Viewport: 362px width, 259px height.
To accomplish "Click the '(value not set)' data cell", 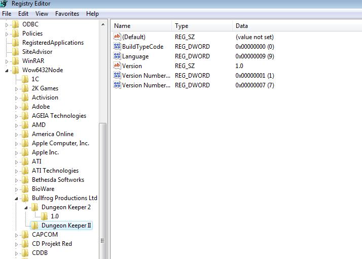I will click(x=255, y=37).
